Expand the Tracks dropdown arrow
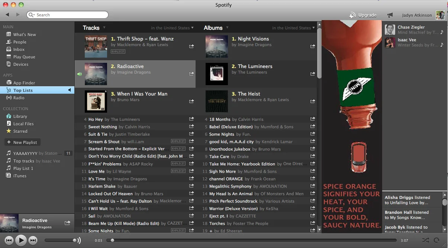The width and height of the screenshot is (448, 248). click(104, 28)
